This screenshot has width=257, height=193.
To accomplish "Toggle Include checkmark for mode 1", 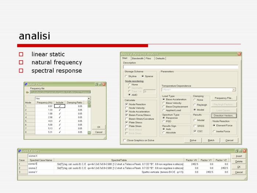I will coord(60,106).
